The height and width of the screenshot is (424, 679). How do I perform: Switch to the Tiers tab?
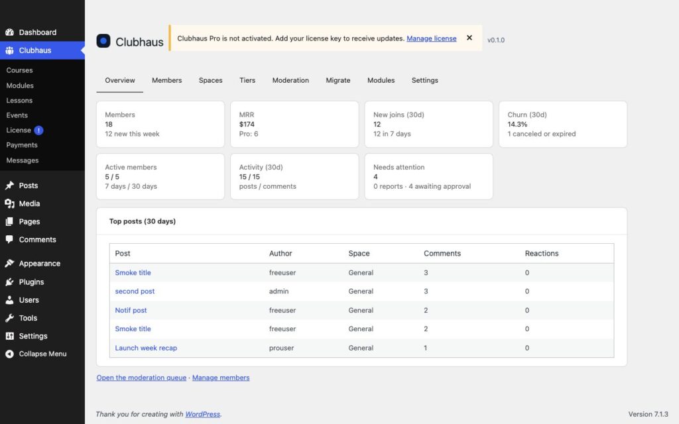click(247, 80)
